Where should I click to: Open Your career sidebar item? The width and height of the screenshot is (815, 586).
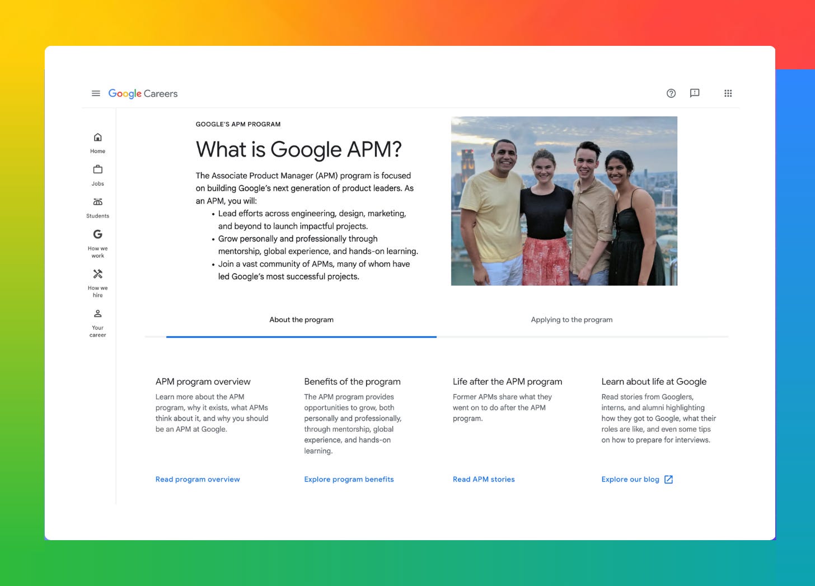tap(98, 323)
